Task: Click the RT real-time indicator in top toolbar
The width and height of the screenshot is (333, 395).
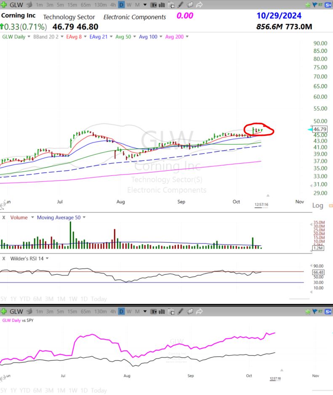Action: click(320, 5)
